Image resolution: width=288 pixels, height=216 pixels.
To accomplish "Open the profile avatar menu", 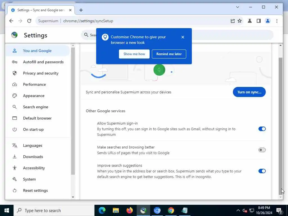I will click(268, 21).
